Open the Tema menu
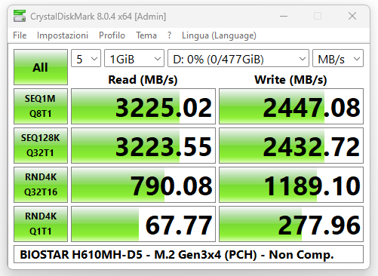Viewport: 378px width, 276px height. pyautogui.click(x=146, y=35)
